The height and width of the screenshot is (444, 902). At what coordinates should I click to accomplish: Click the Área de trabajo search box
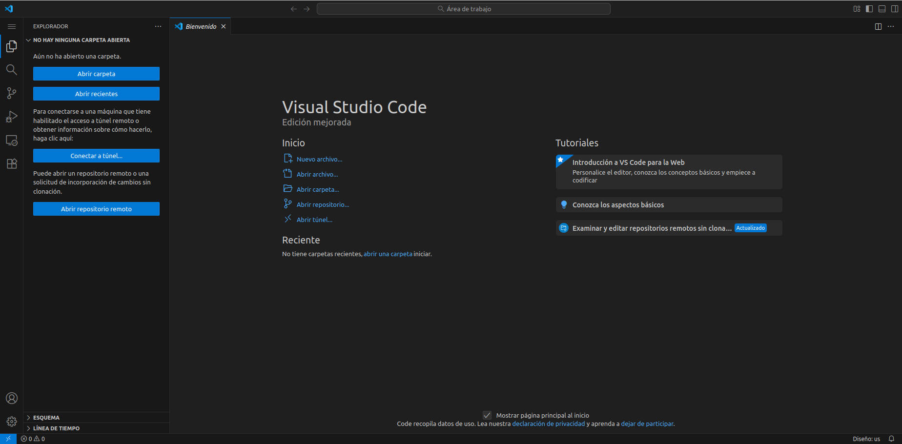463,9
